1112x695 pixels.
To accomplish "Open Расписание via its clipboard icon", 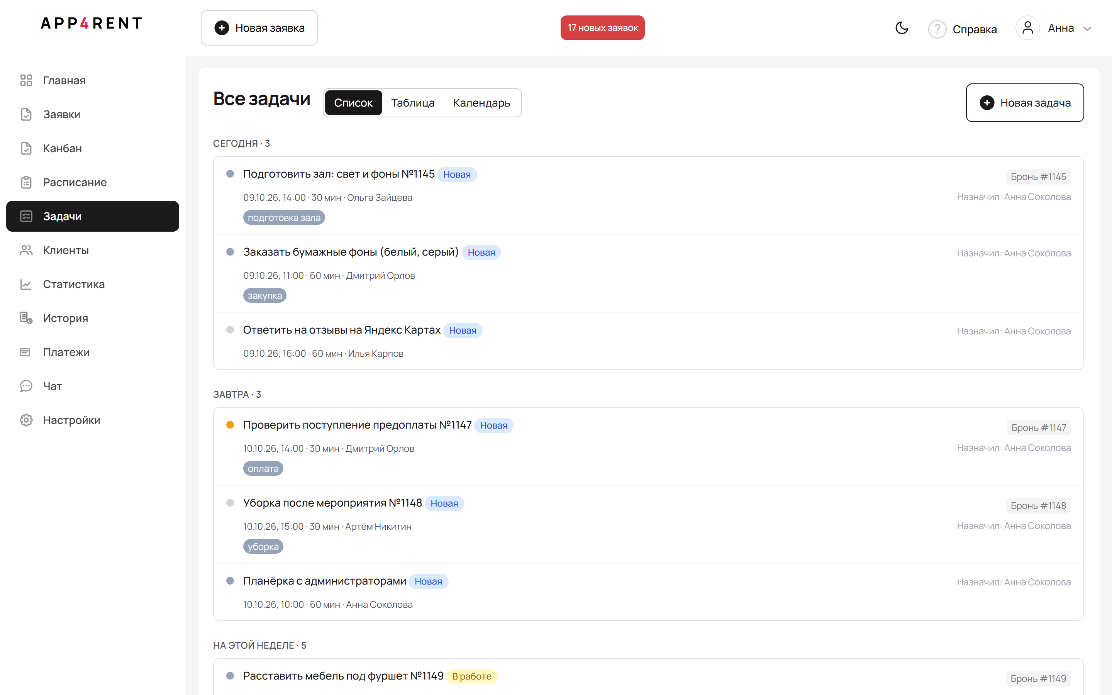I will coord(26,183).
